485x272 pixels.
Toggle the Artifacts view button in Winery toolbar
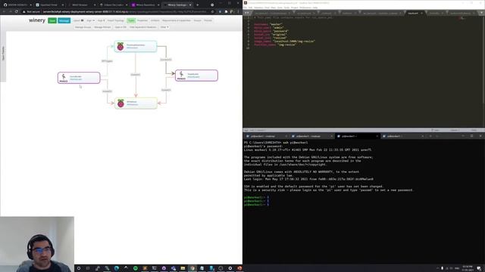pos(155,20)
